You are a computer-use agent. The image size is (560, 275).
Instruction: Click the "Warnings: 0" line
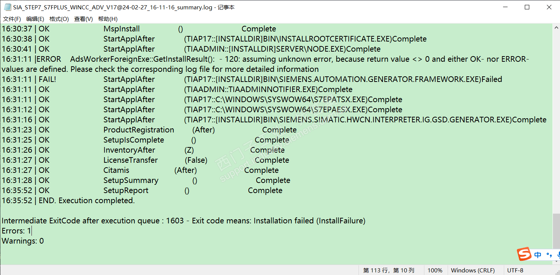point(22,241)
